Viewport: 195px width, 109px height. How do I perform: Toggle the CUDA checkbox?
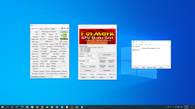pos(46,71)
